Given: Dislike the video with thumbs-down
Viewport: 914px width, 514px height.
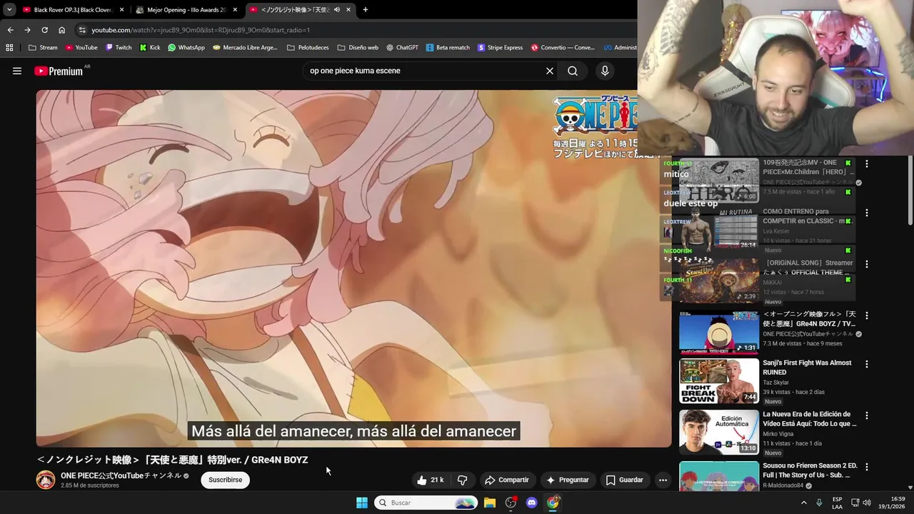Looking at the screenshot, I should click(462, 480).
